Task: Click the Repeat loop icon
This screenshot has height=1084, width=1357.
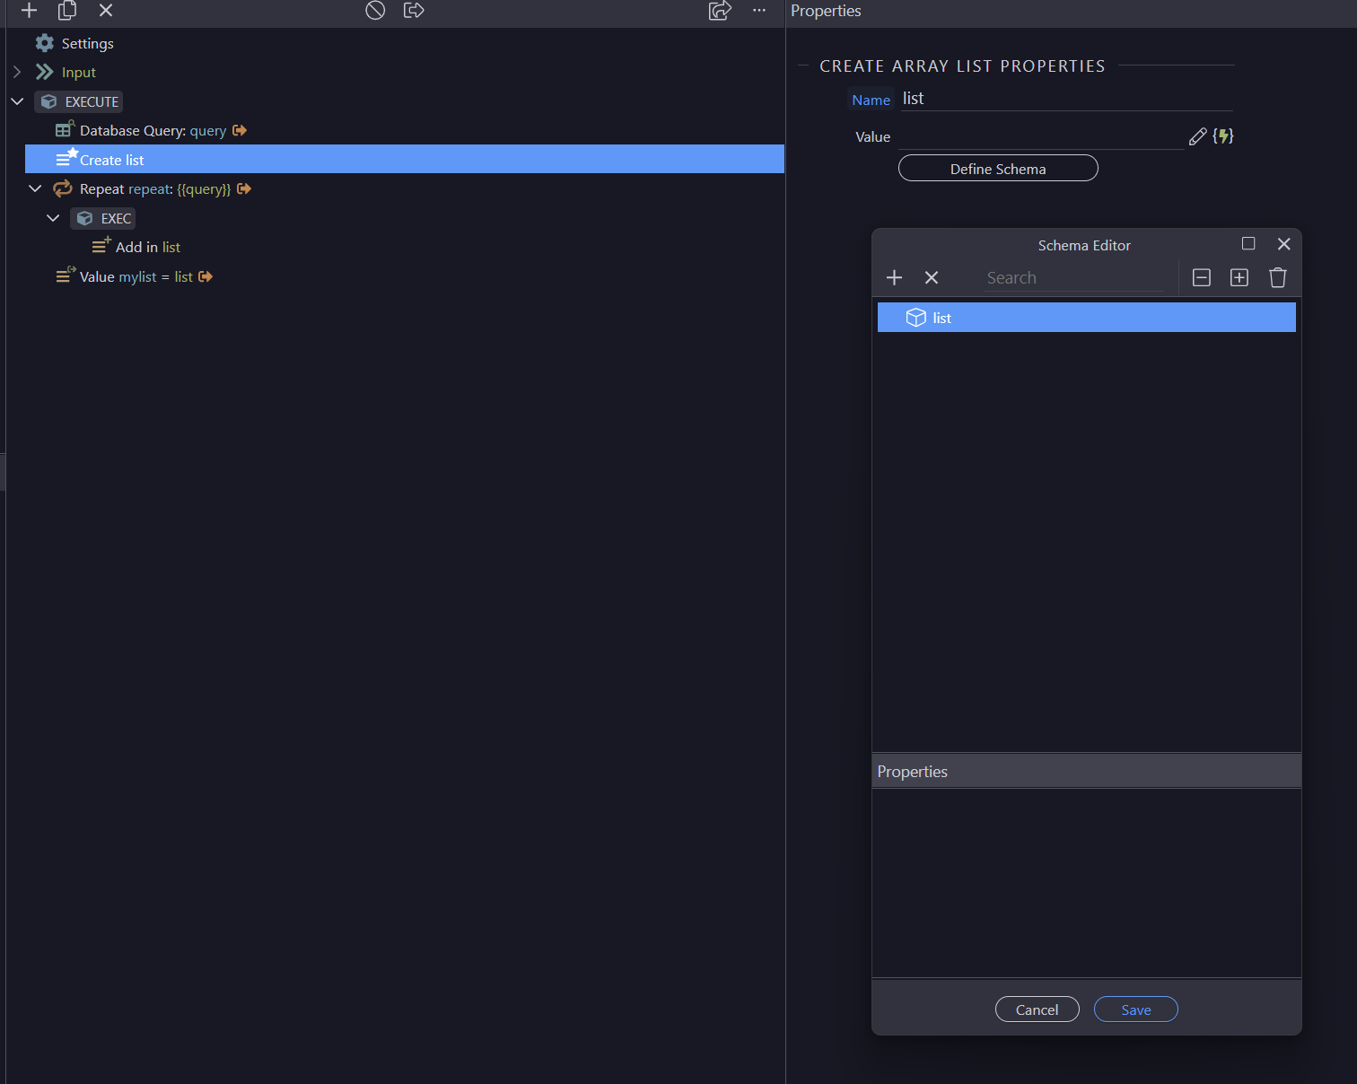Action: pos(63,188)
